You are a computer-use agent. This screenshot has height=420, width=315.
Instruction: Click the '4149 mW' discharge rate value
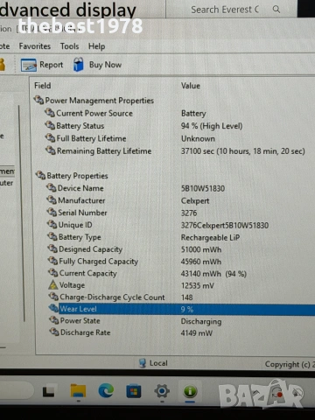click(197, 333)
